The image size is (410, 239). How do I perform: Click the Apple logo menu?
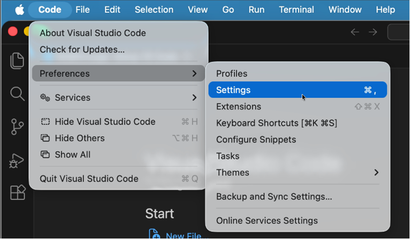[x=19, y=10]
